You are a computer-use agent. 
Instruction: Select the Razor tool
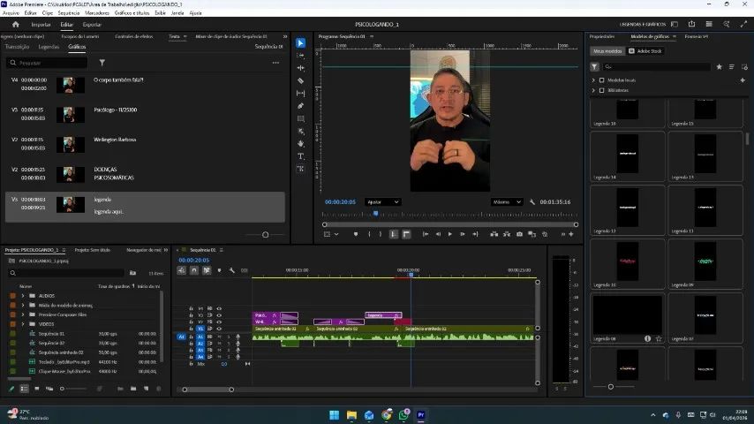tap(300, 80)
